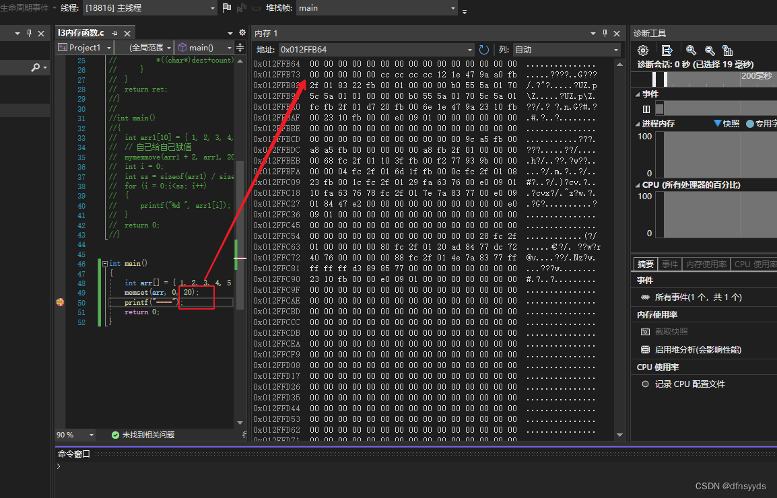Switch to the CPU 使用率 tab

753,264
